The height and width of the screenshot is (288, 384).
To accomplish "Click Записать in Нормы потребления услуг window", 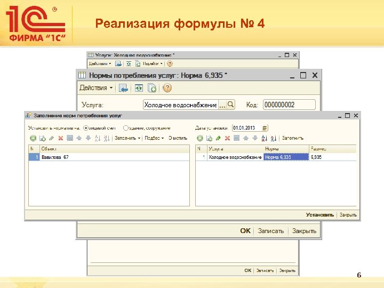I will pos(270,231).
